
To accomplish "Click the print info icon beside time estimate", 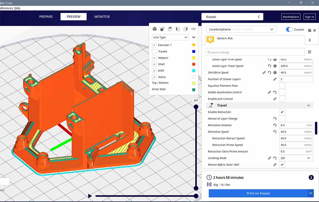I will (311, 177).
